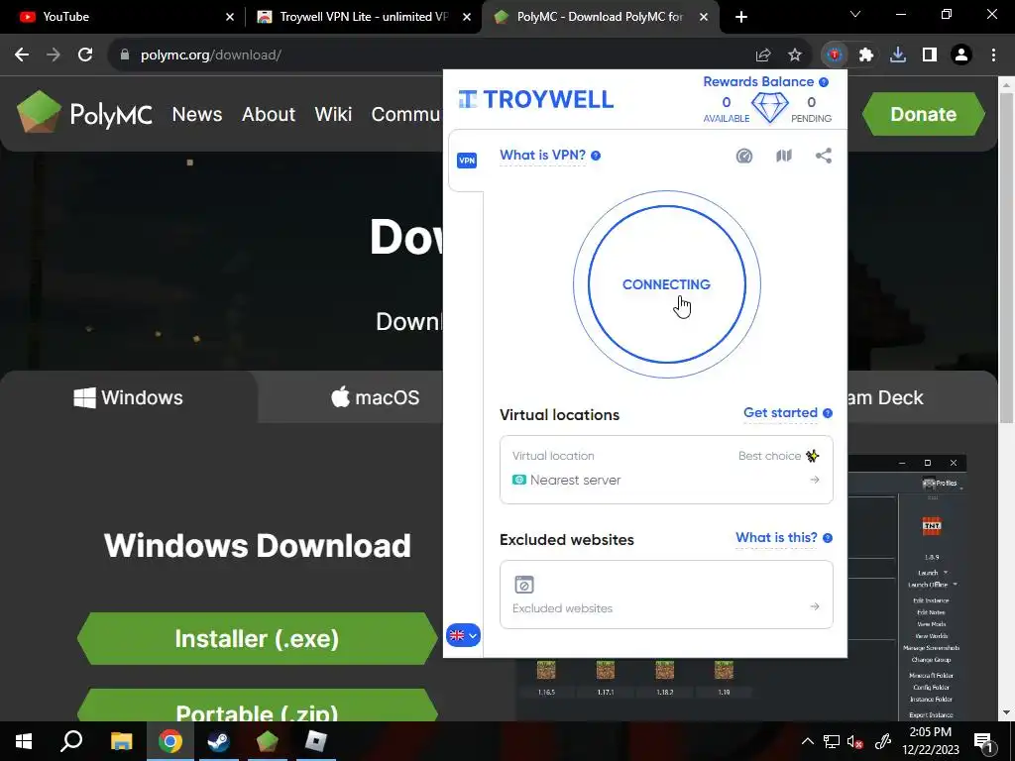Select the VPN sidebar badge in Troywell
Image resolution: width=1015 pixels, height=761 pixels.
pos(467,161)
